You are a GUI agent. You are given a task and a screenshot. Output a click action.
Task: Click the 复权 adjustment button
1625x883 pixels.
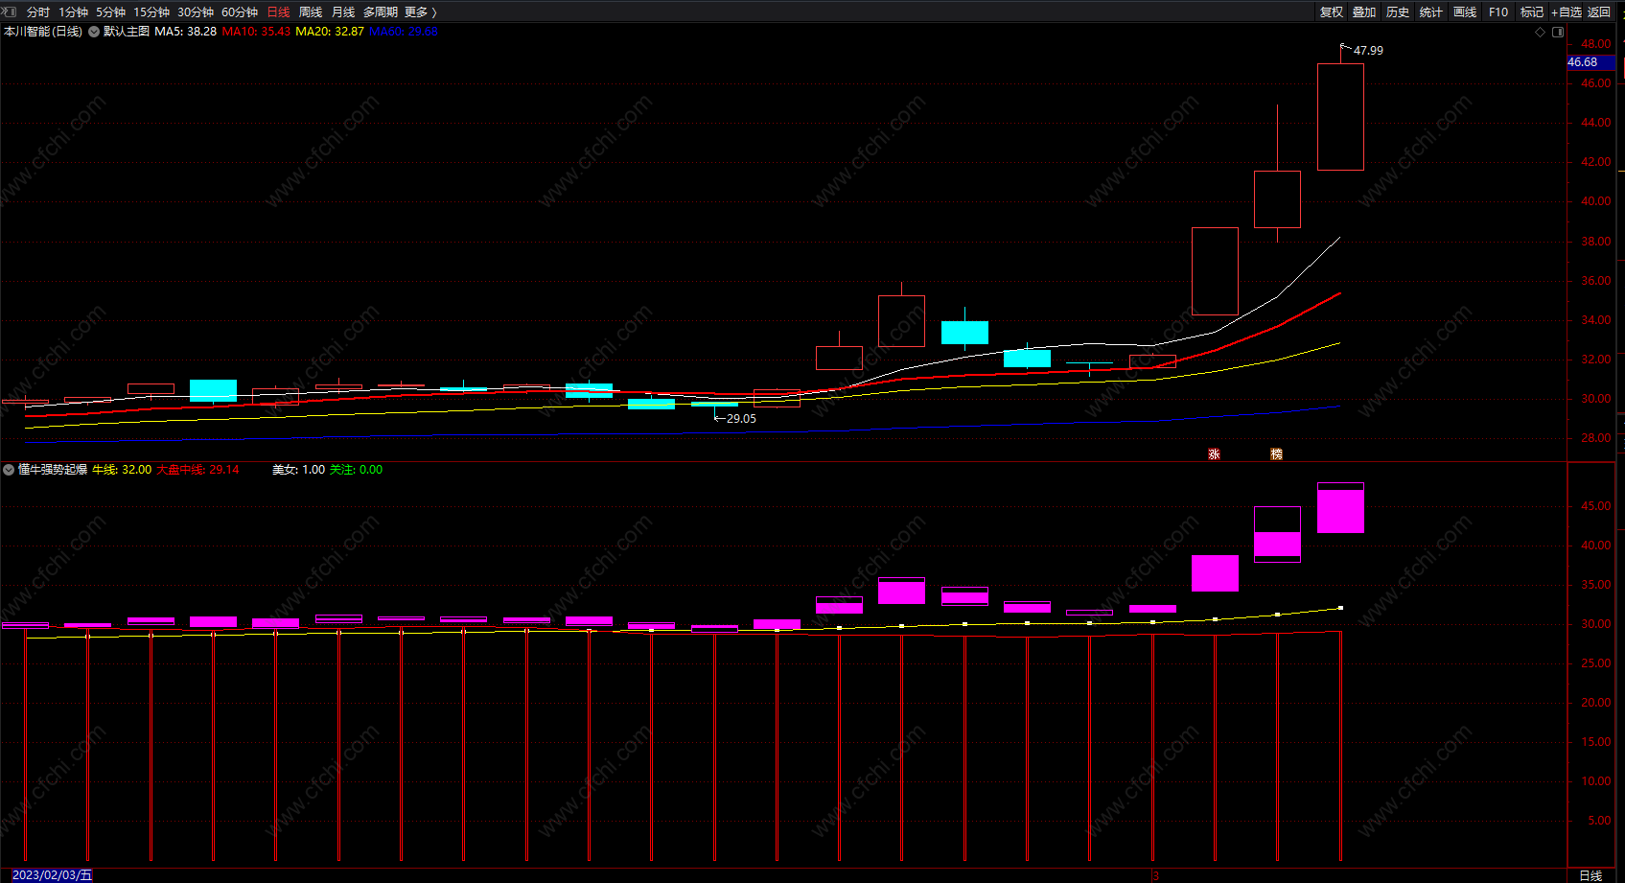point(1332,12)
